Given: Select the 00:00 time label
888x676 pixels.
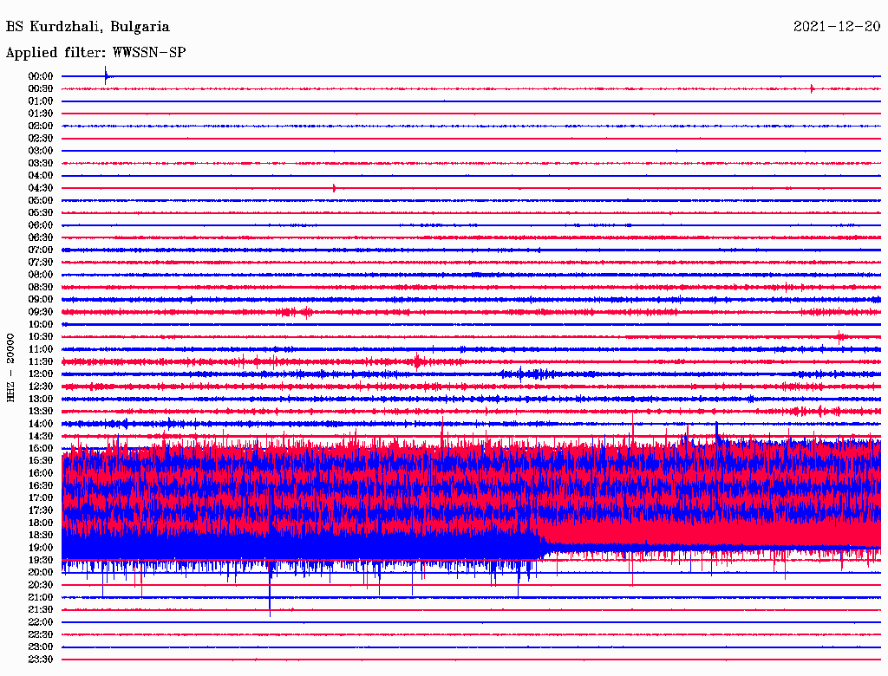Looking at the screenshot, I should pyautogui.click(x=41, y=76).
